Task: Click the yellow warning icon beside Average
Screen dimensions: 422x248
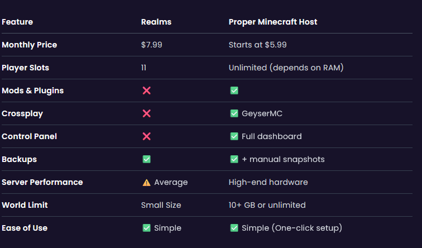Action: tap(146, 183)
